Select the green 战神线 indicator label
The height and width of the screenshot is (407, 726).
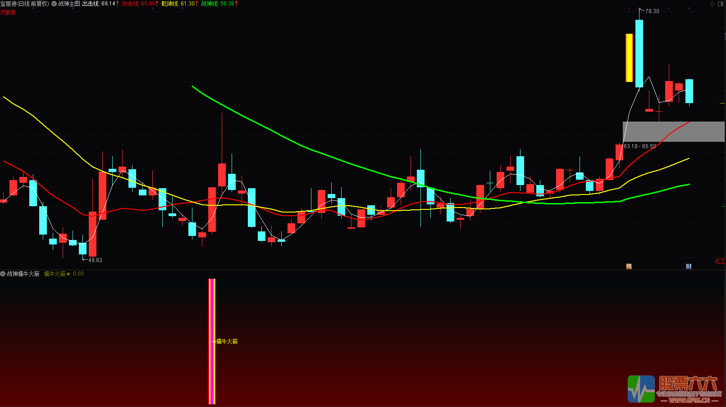[x=219, y=4]
